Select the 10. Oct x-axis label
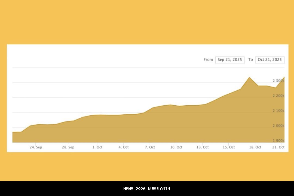 (x=176, y=147)
